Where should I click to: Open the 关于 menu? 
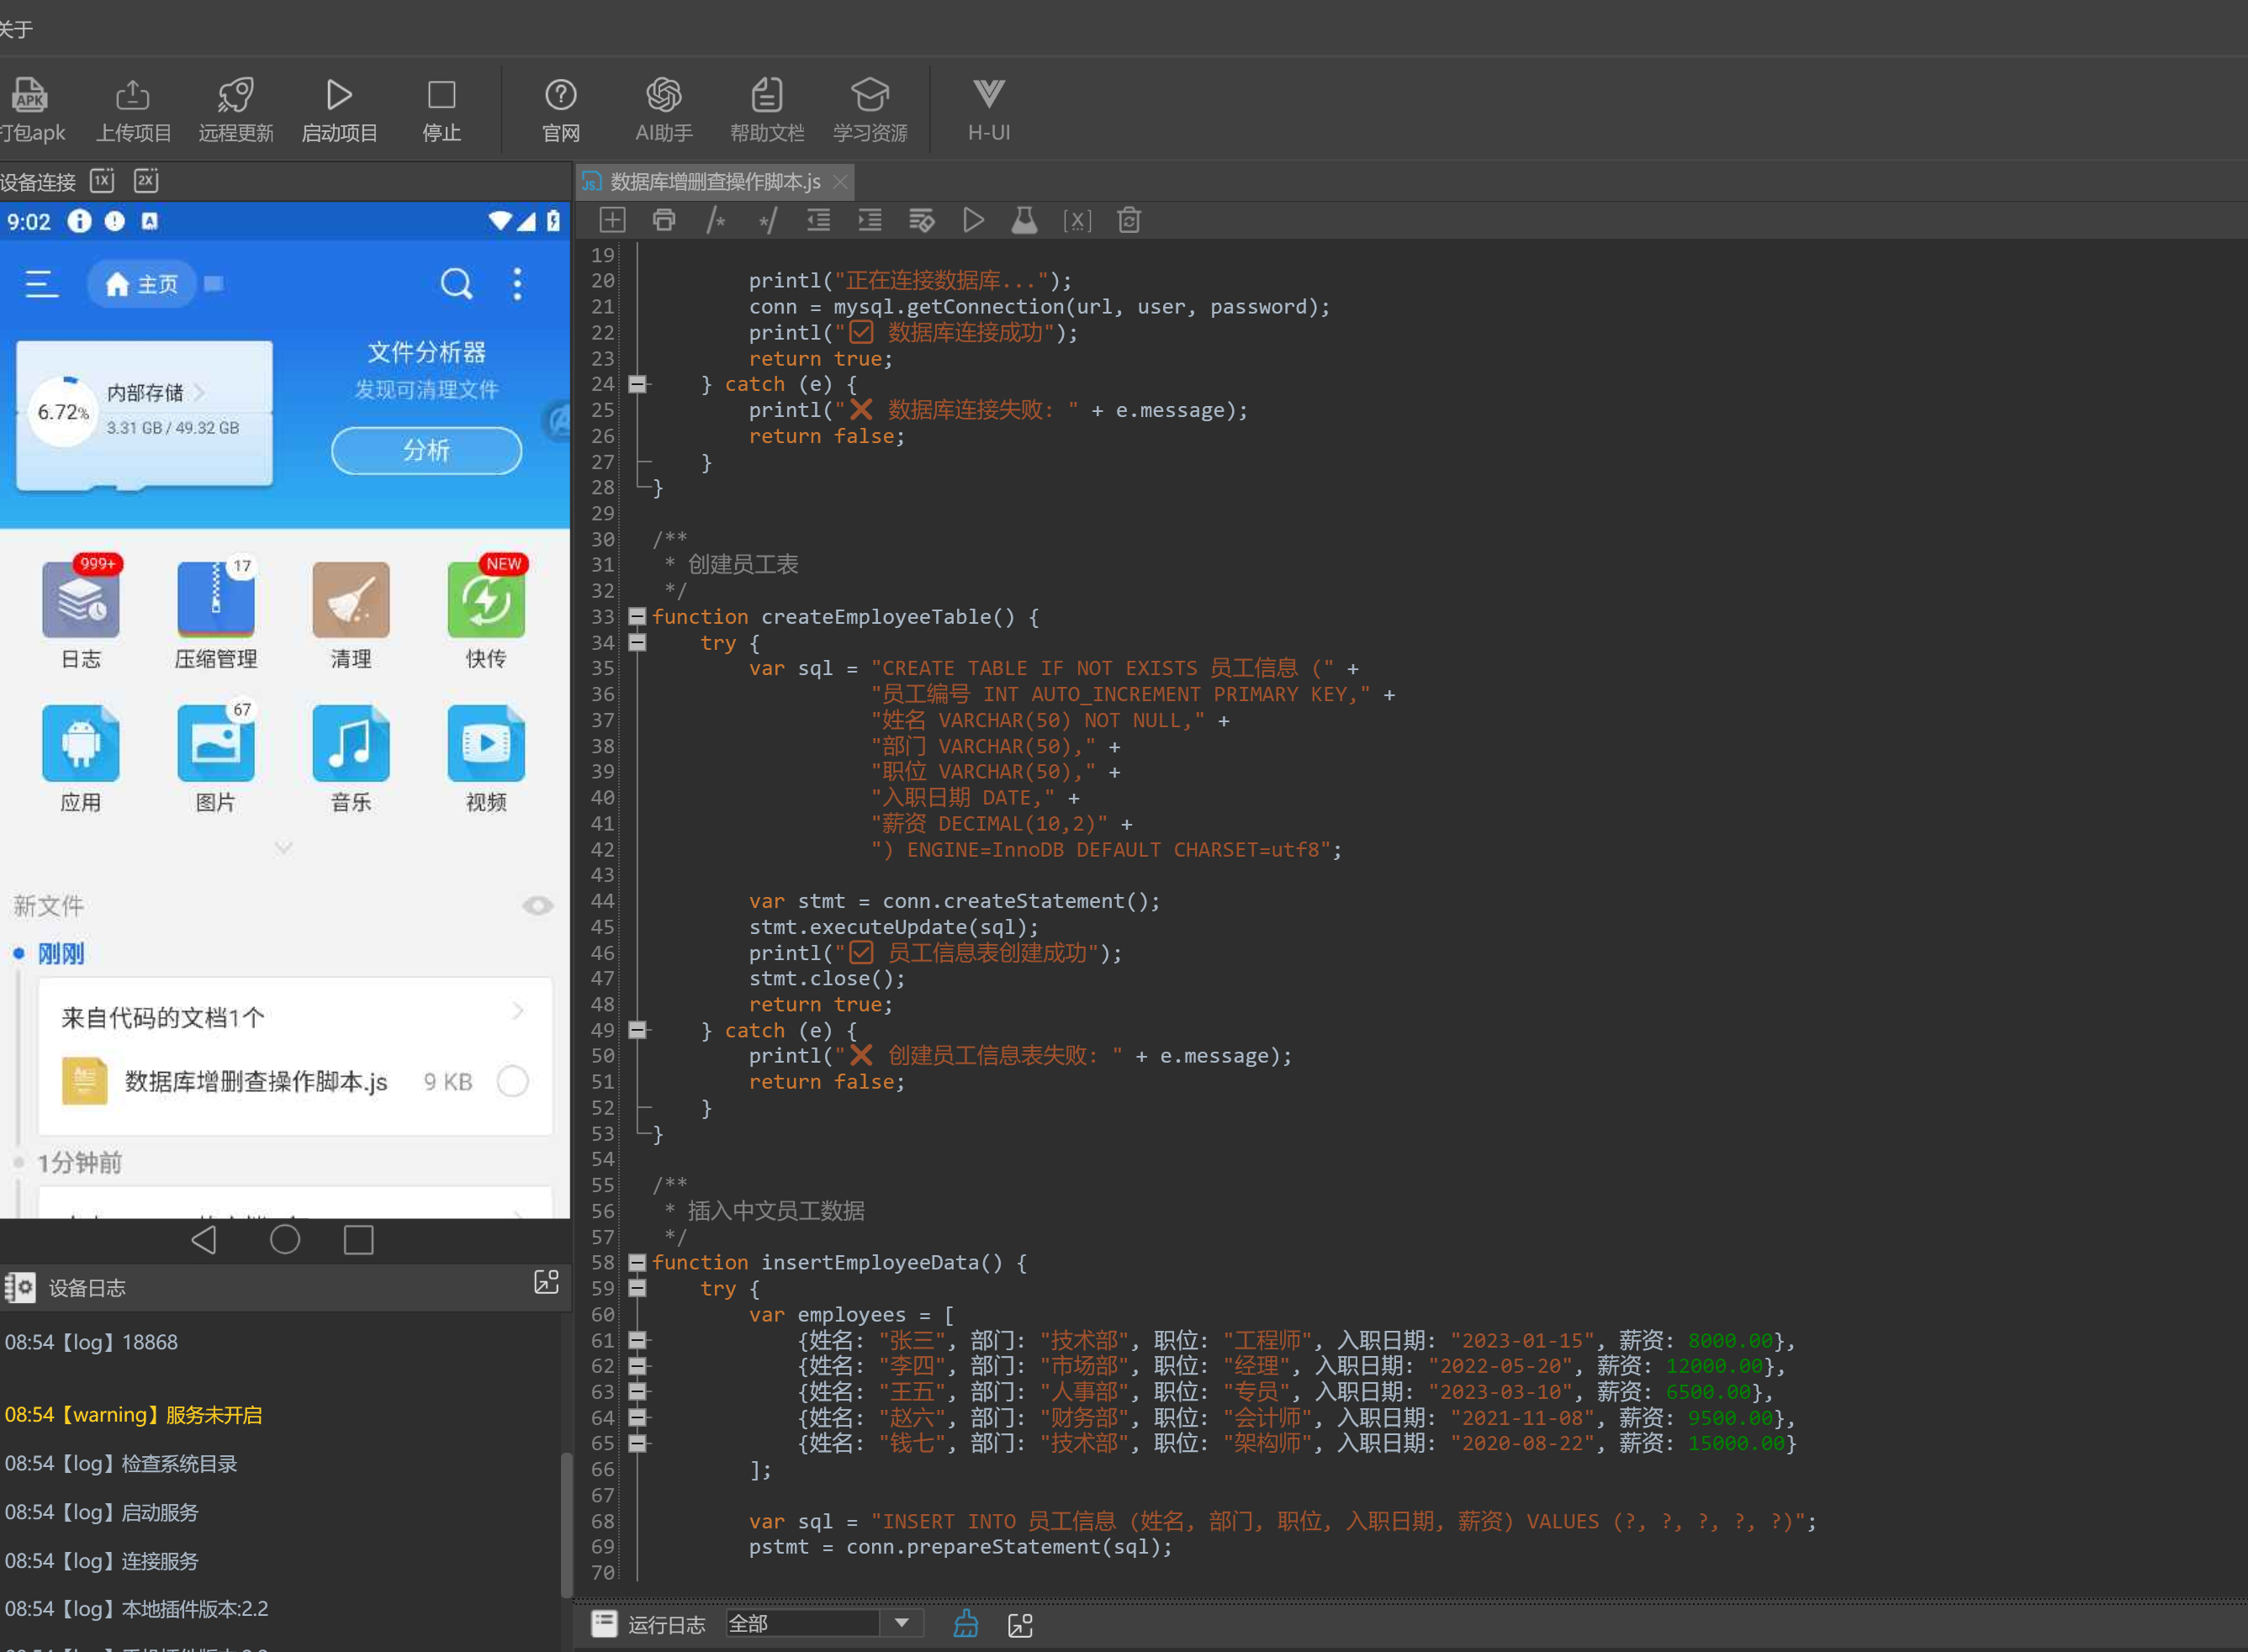click(x=16, y=29)
